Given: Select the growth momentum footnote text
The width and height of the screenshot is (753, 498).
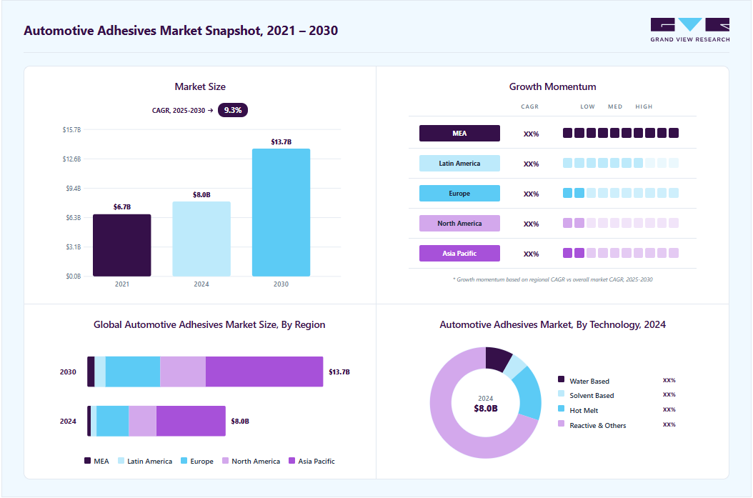Looking at the screenshot, I should [x=552, y=279].
